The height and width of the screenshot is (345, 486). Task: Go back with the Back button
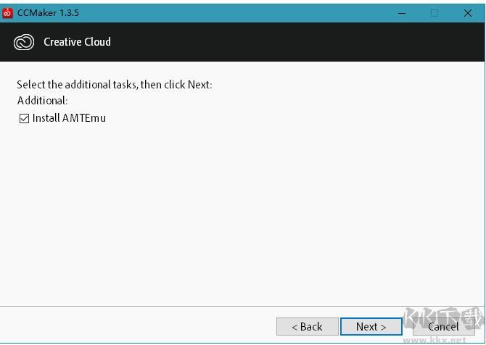[x=307, y=327]
